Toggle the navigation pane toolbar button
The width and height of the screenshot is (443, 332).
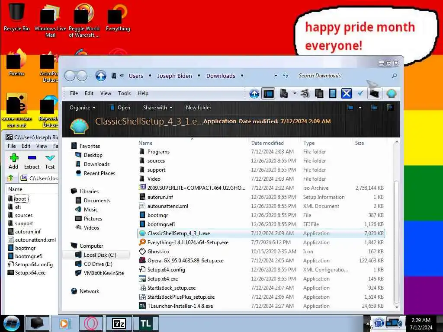268,93
